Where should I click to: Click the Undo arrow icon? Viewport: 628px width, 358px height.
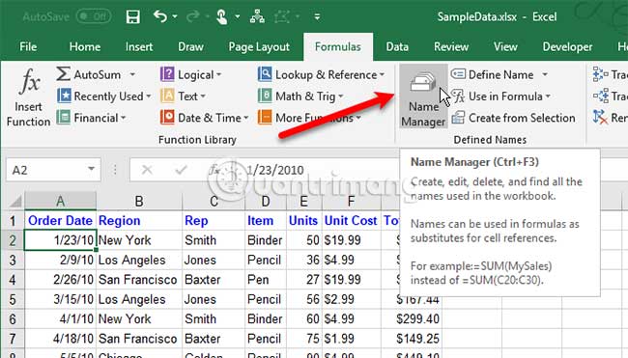tap(160, 16)
